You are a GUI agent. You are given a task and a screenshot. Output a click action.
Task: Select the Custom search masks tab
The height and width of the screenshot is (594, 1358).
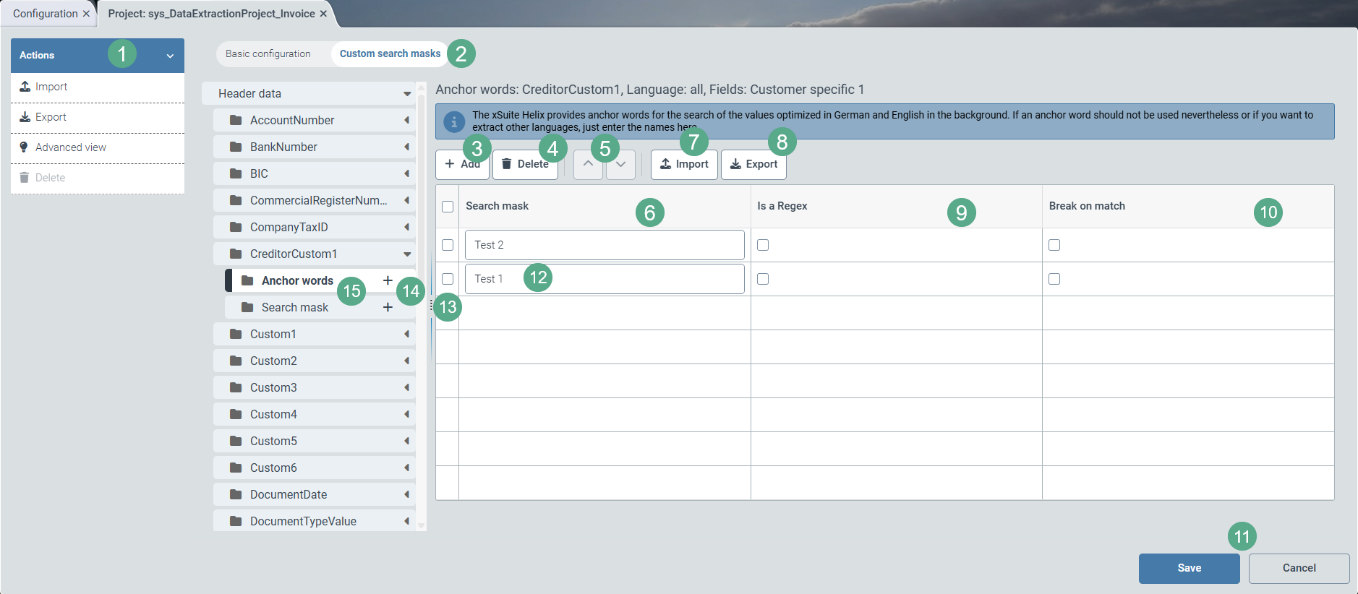coord(390,53)
